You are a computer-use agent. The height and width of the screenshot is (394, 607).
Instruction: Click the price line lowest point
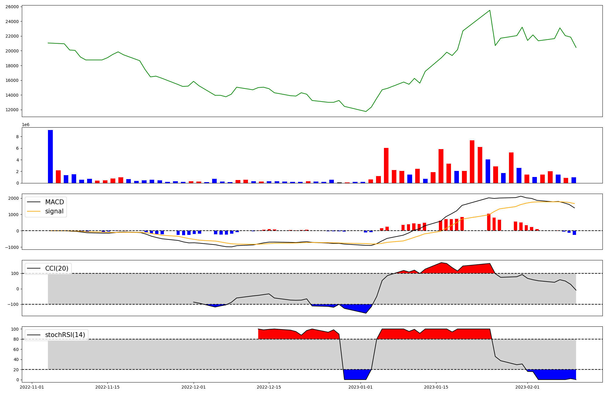coord(366,111)
